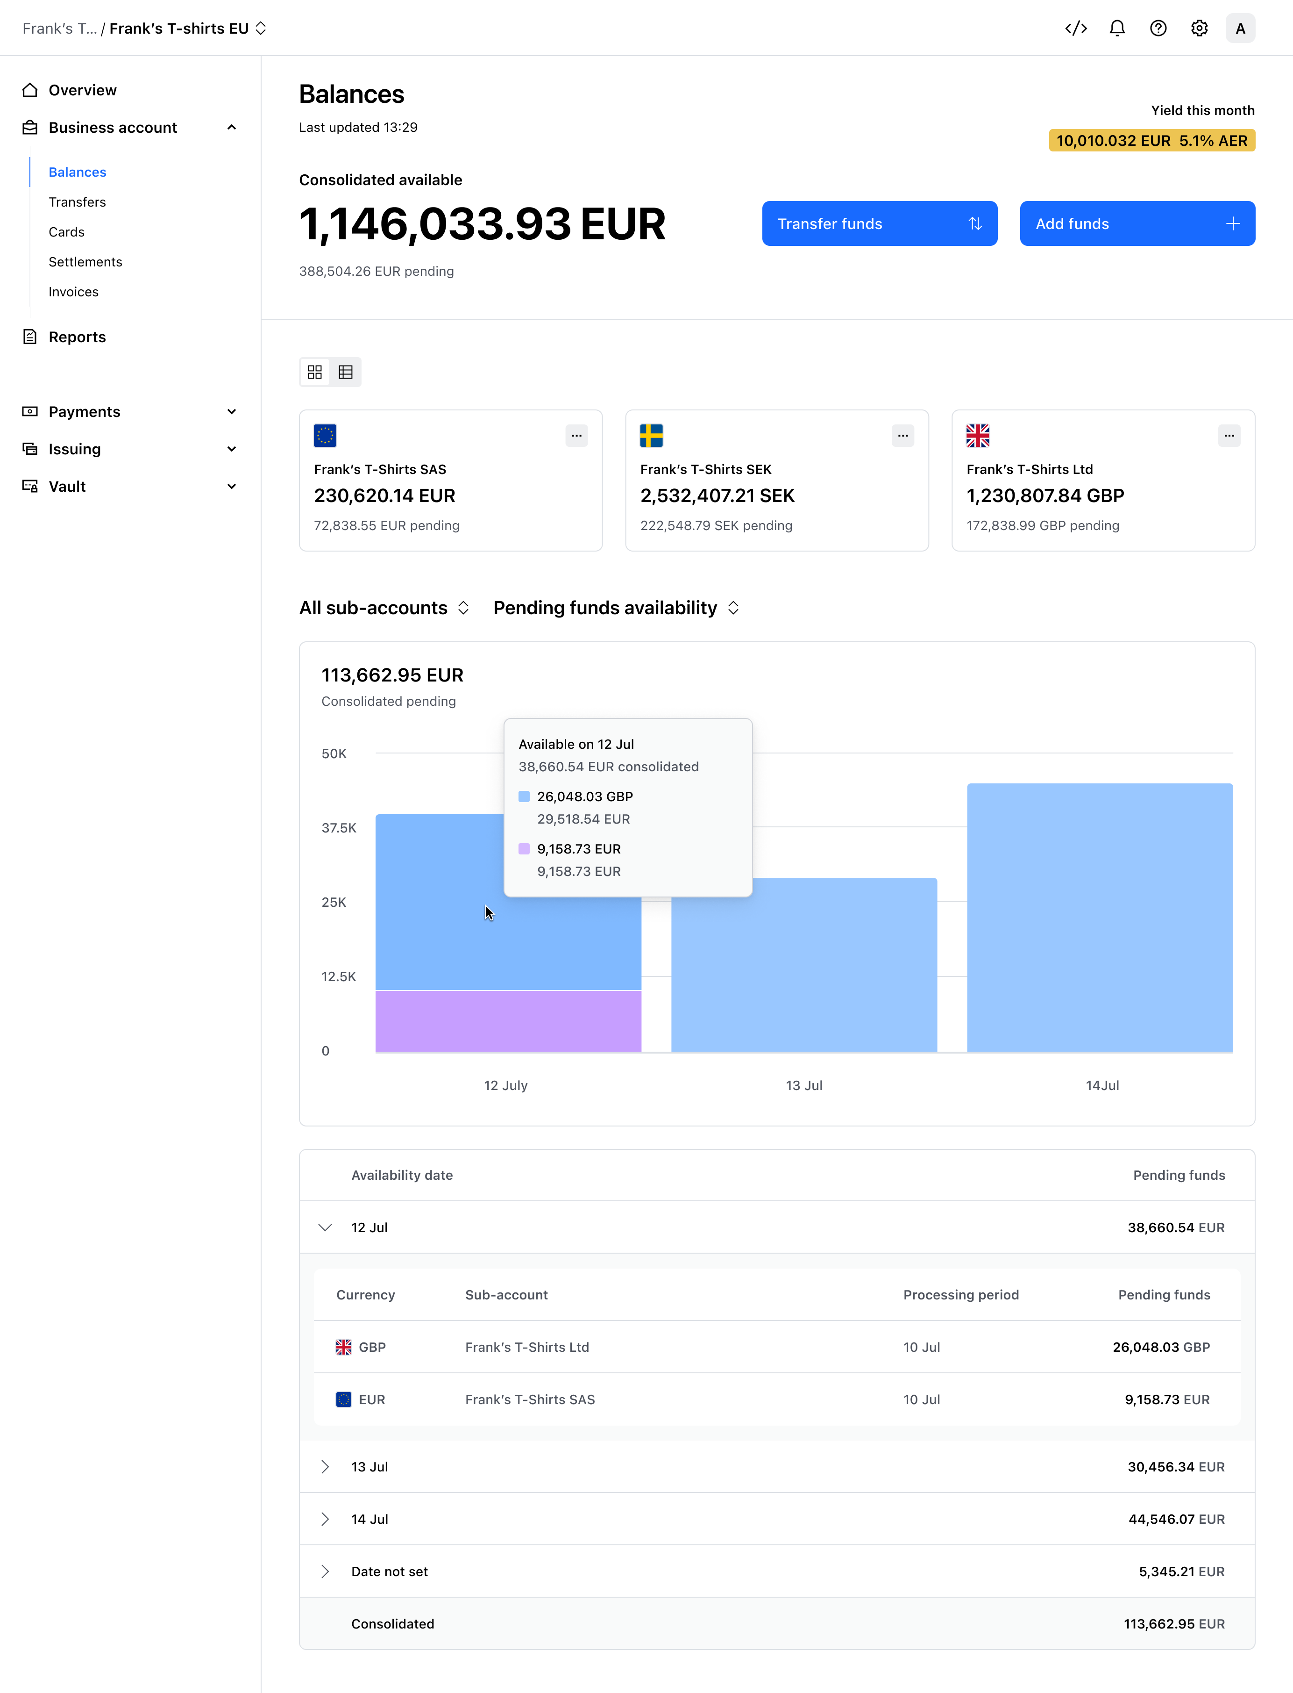Screen dimensions: 1293x1693
Task: Open Invoices in the sidebar
Action: [73, 292]
